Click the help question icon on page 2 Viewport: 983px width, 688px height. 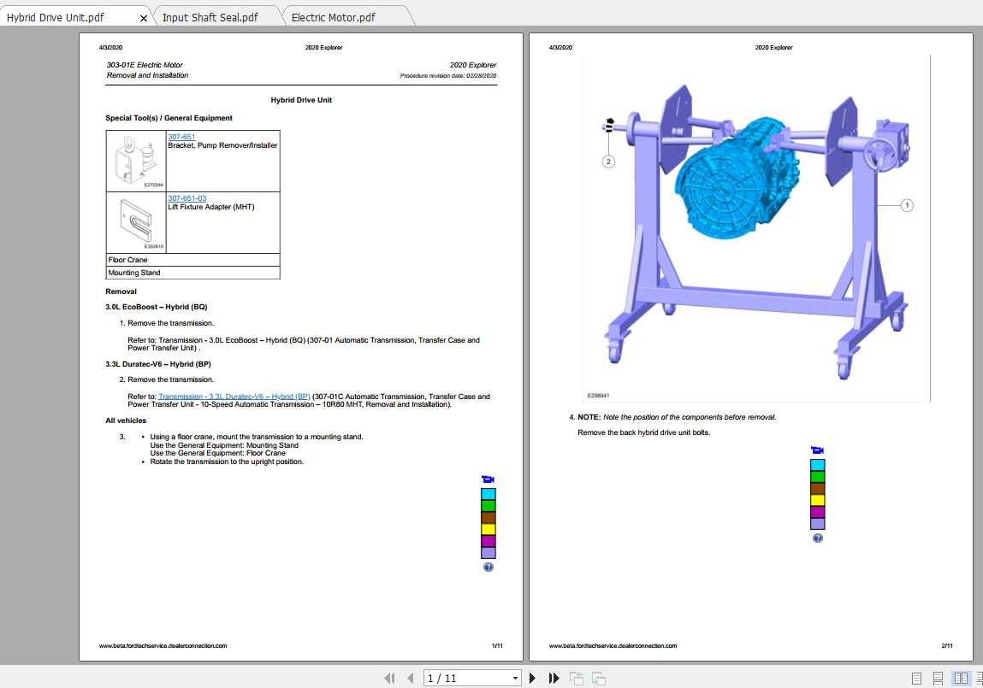pos(818,538)
